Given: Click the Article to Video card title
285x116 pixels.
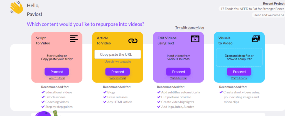Looking at the screenshot, I should click(x=104, y=40).
